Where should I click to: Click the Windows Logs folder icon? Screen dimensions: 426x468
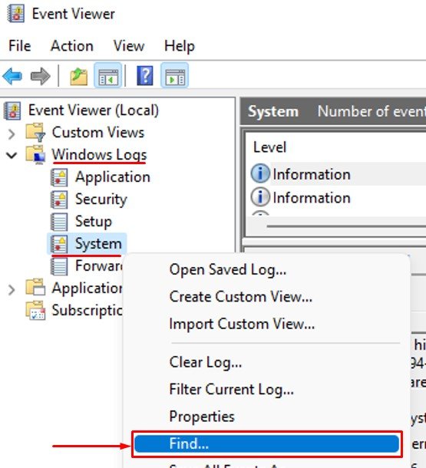(35, 155)
